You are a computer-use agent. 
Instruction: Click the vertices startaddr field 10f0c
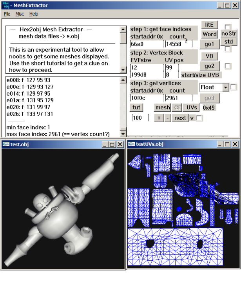click(147, 98)
